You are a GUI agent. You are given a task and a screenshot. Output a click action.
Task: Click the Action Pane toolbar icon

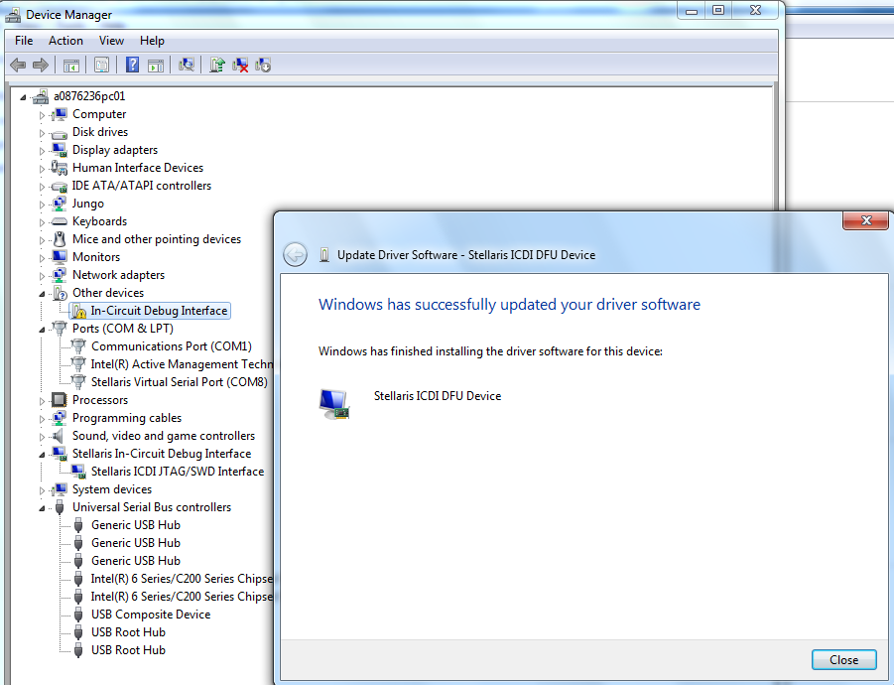click(x=156, y=66)
